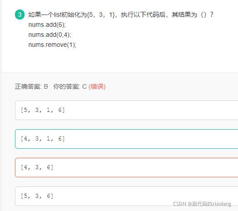Image resolution: width=238 pixels, height=211 pixels.
Task: Click the {5, 3, 1} initializer text
Action: point(101,15)
